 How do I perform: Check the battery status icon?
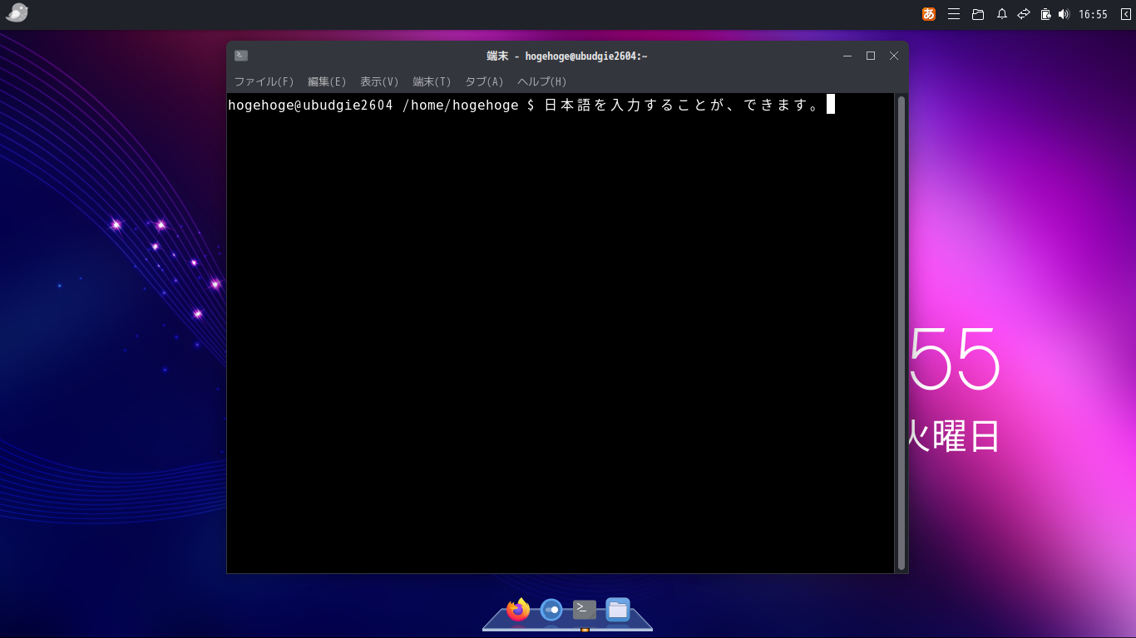click(1046, 14)
